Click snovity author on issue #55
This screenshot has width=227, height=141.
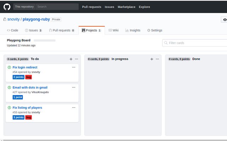click(x=36, y=112)
